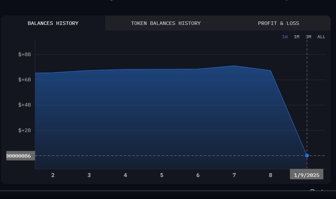Click day 7 on the x-axis
The width and height of the screenshot is (336, 199).
coord(234,175)
